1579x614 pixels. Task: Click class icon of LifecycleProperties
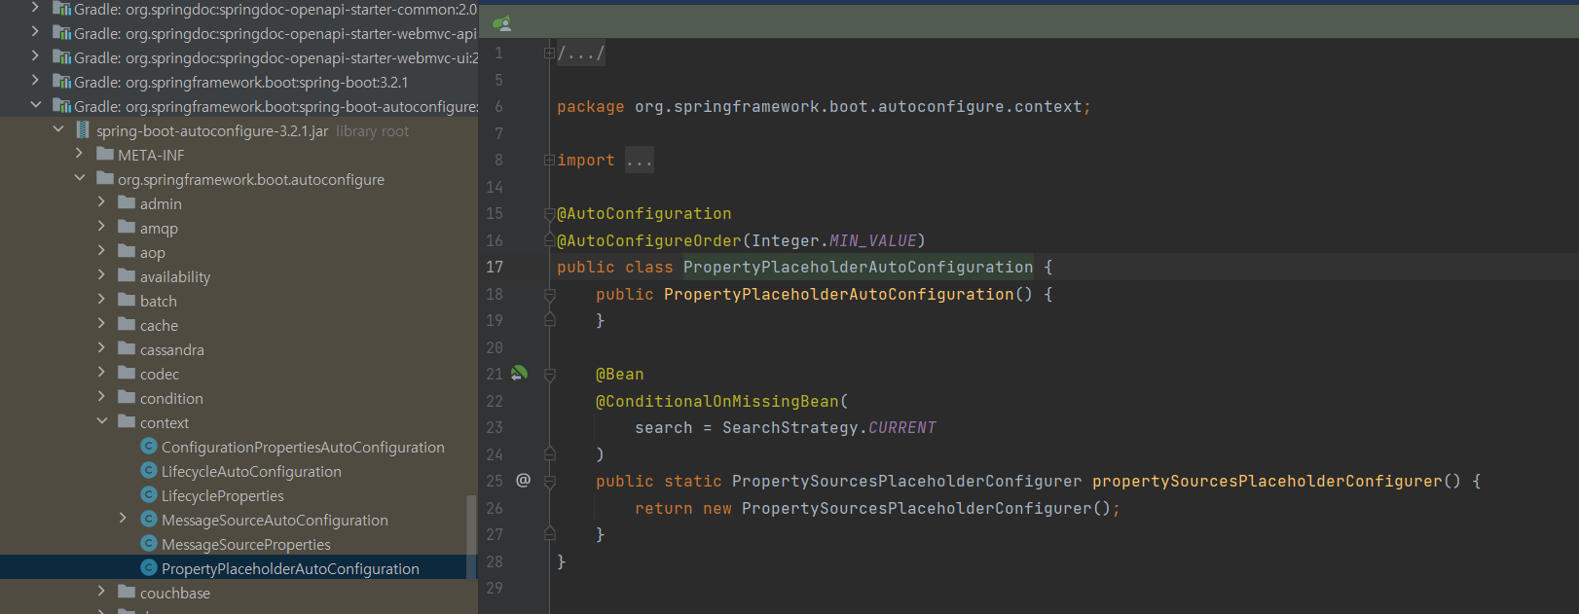point(149,494)
